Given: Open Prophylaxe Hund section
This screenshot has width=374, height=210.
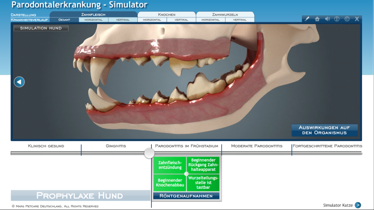Looking at the screenshot, I should tap(80, 195).
